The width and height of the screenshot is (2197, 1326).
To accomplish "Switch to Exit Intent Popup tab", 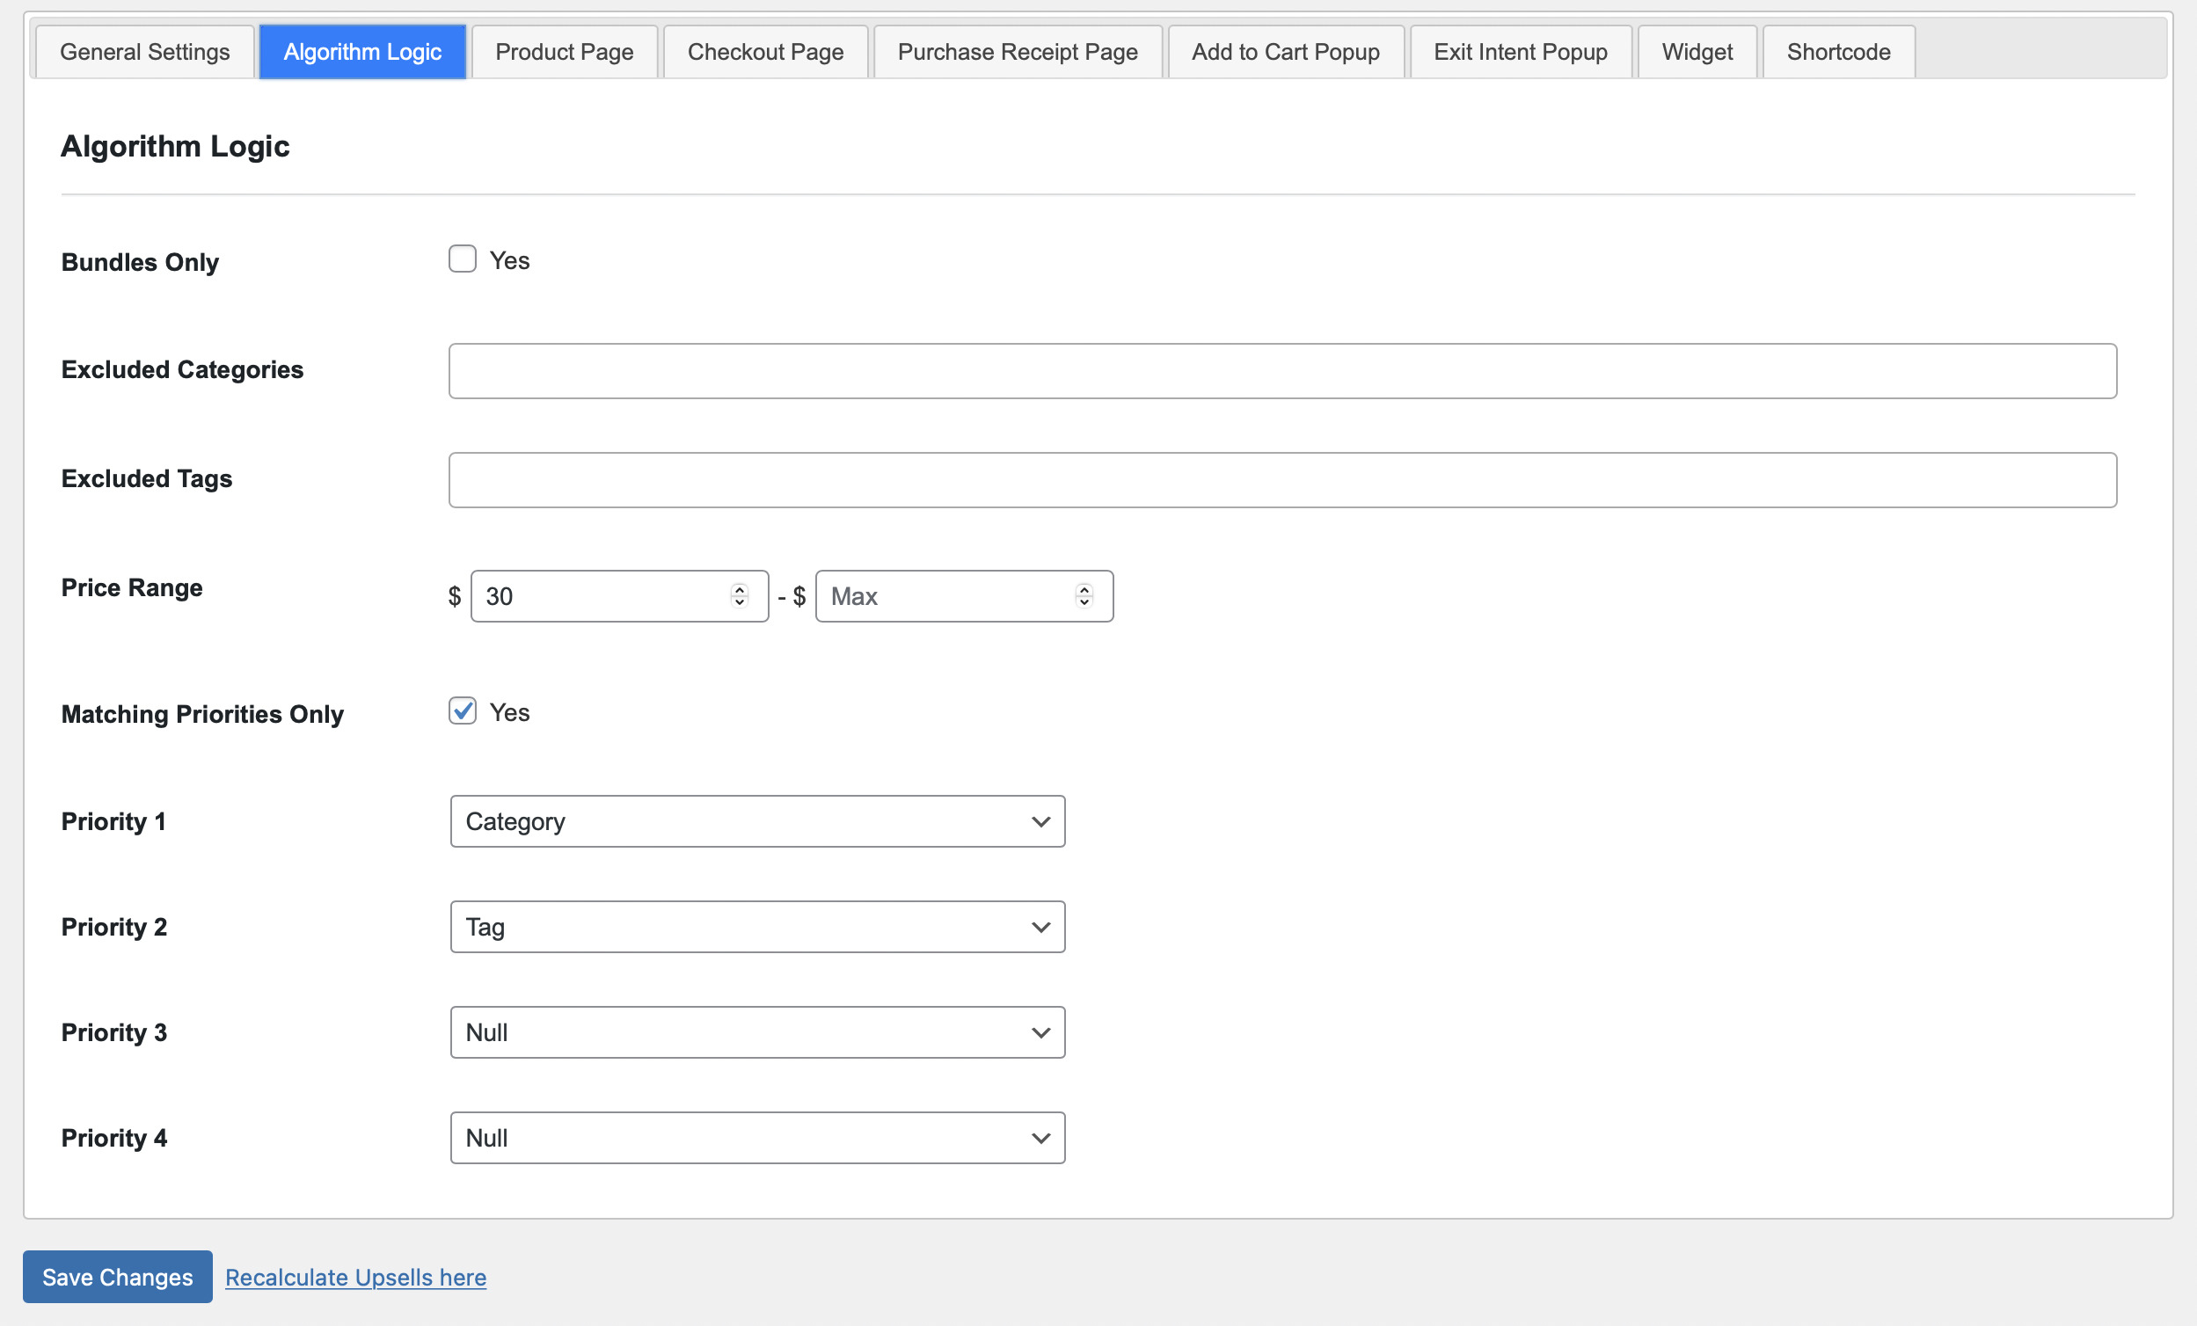I will [1521, 52].
